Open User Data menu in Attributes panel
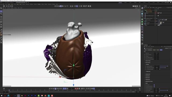The image size is (172, 97). click(152, 47)
